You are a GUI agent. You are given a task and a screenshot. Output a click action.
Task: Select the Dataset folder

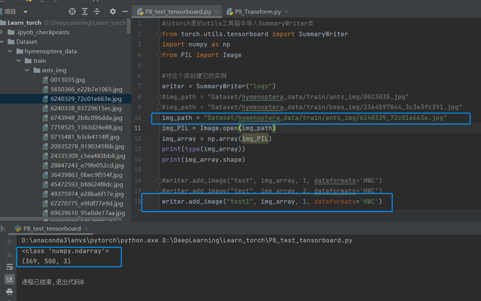coord(26,42)
